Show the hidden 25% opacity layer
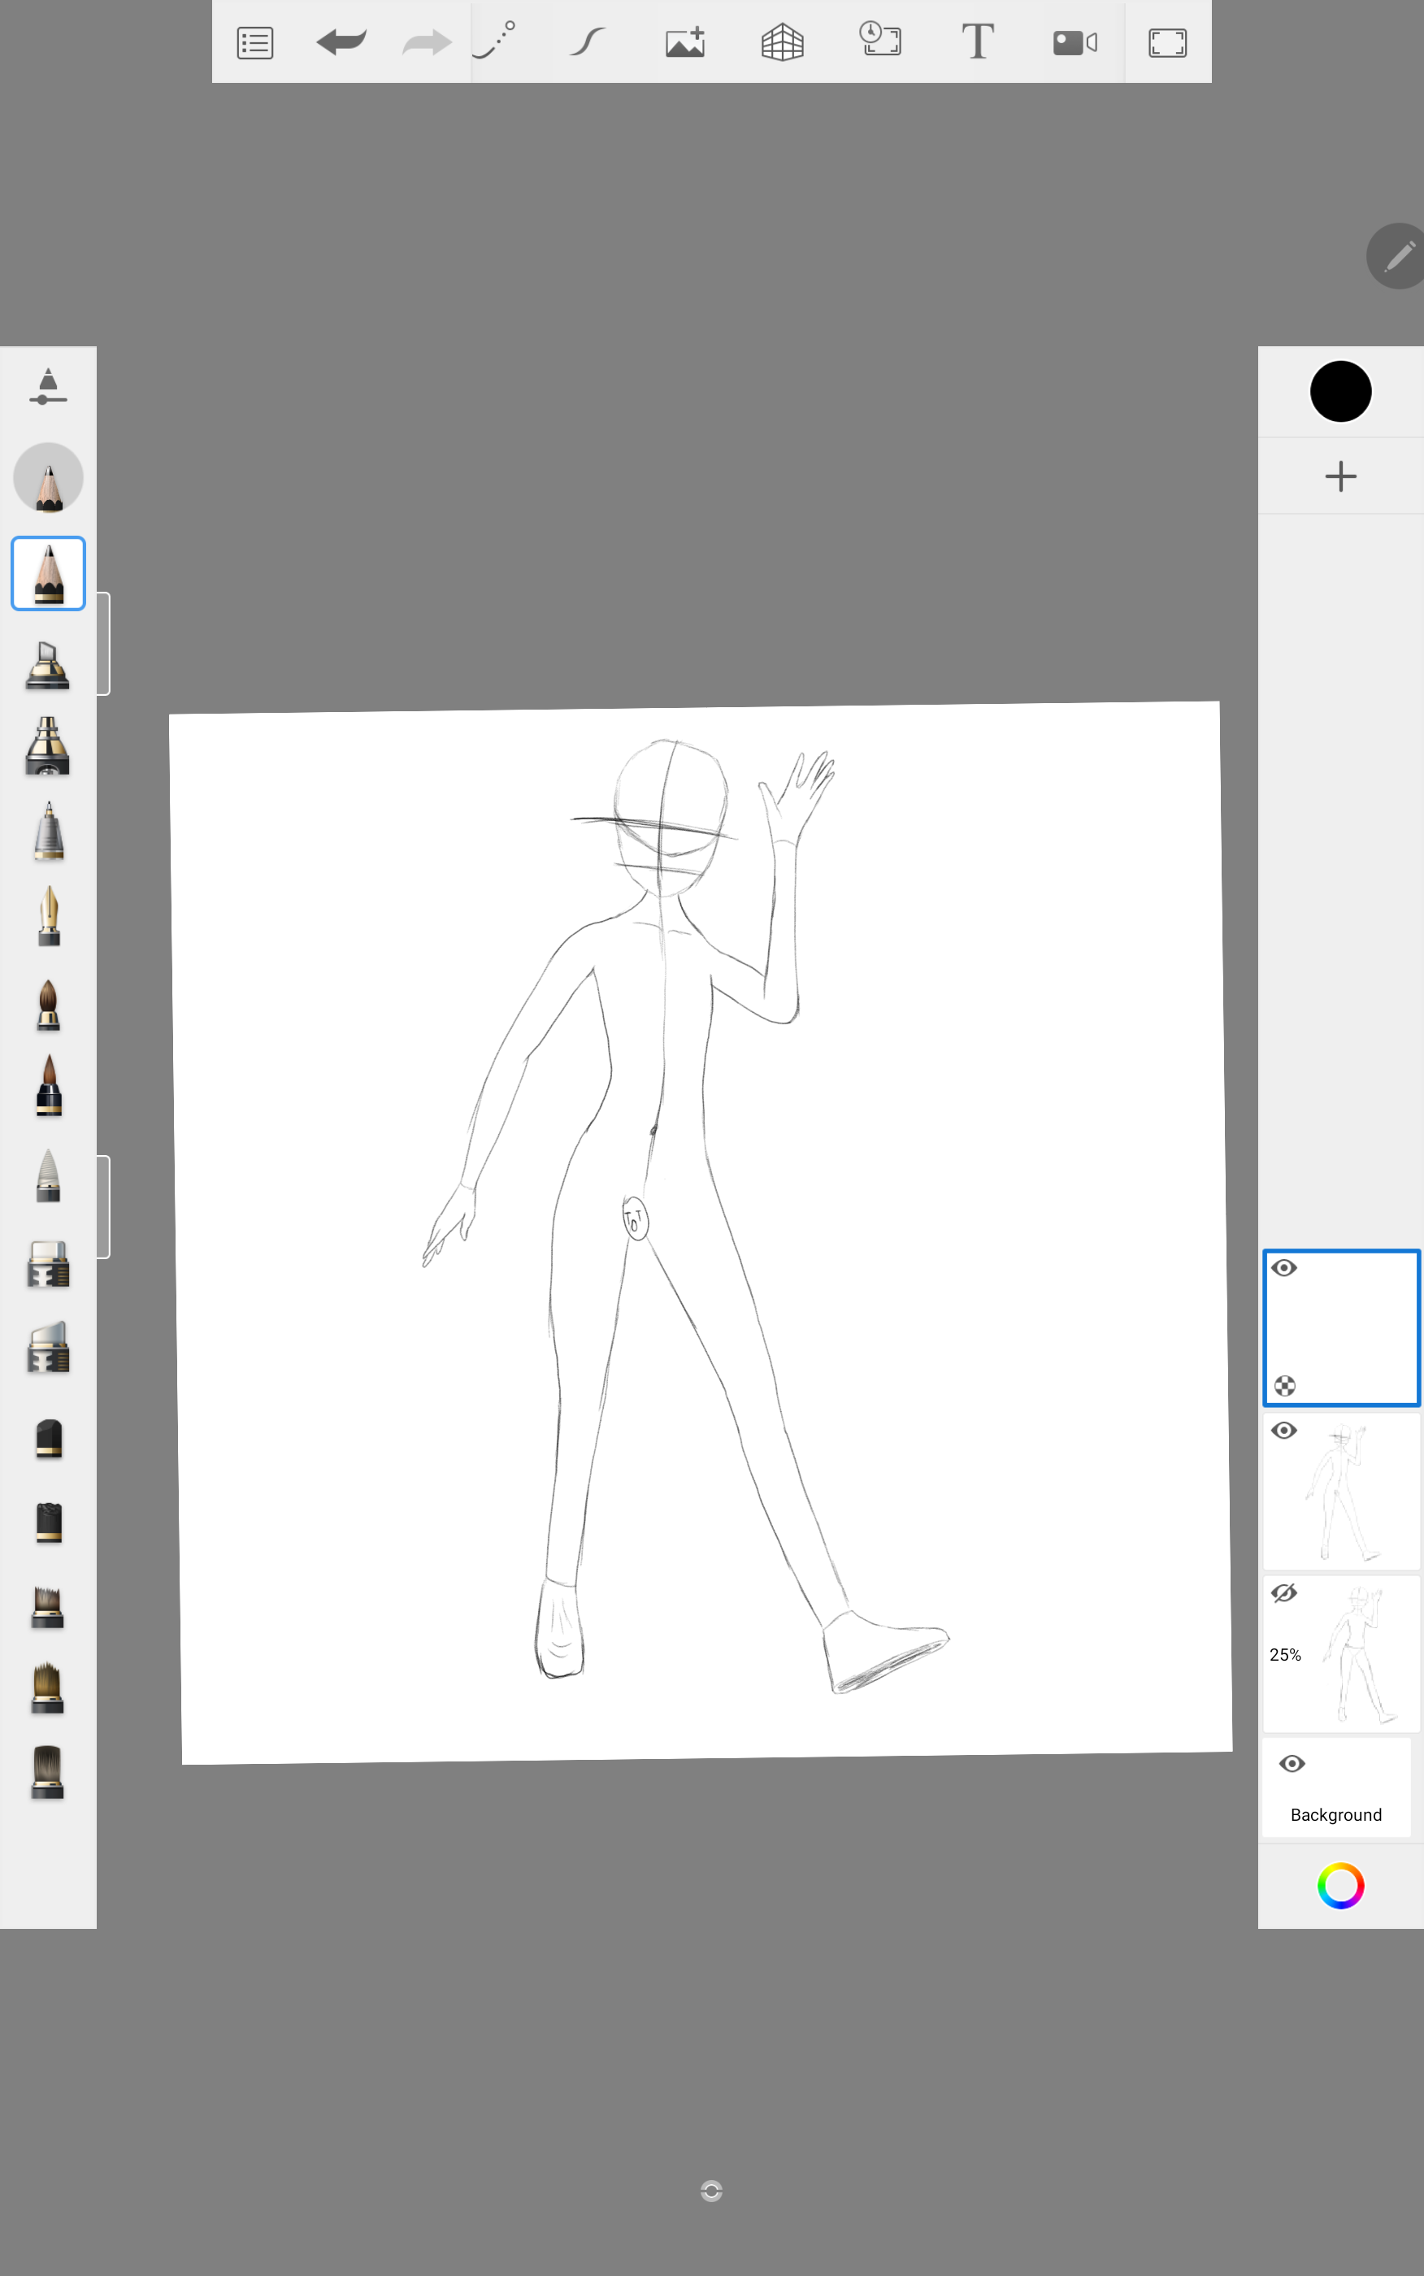 [x=1283, y=1593]
